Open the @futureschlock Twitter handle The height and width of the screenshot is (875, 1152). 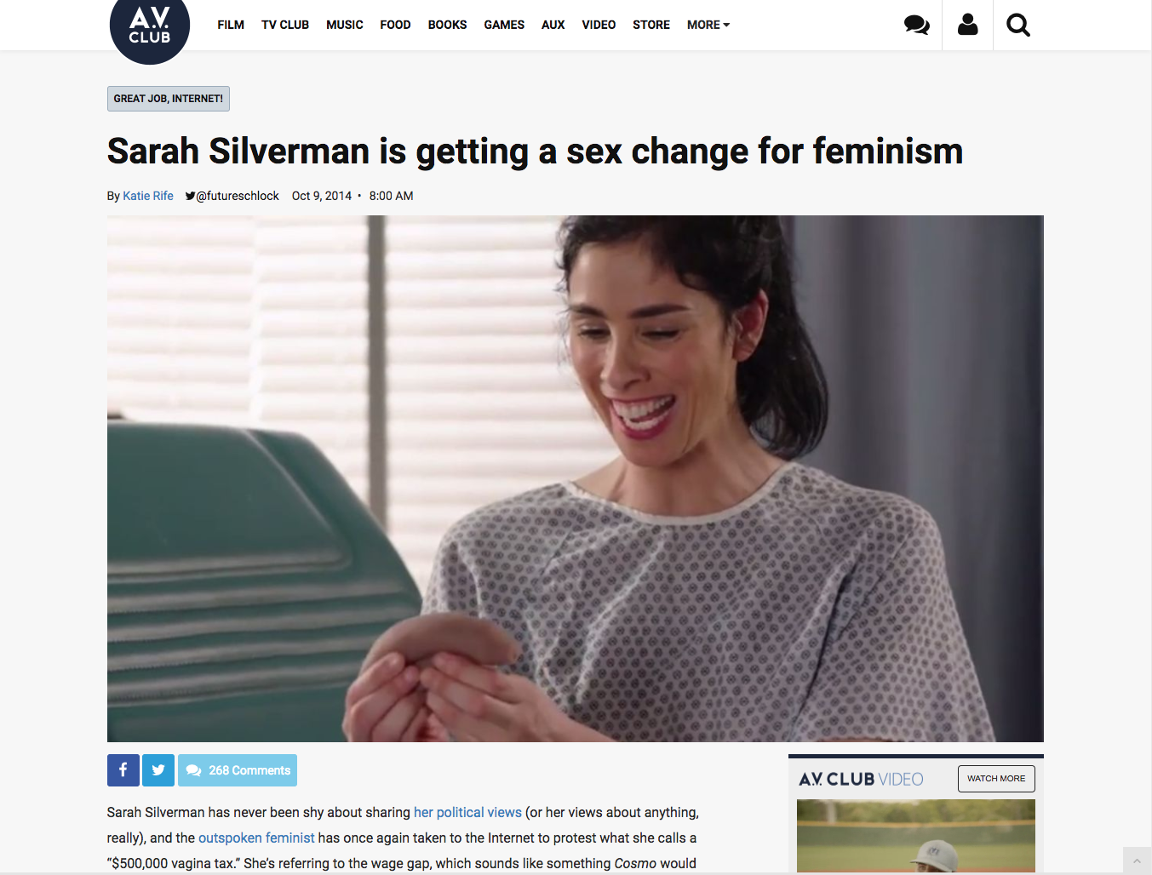tap(232, 196)
